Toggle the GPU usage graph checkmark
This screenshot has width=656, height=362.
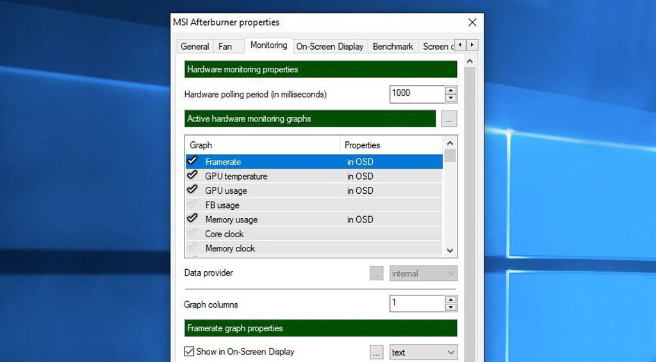point(192,189)
